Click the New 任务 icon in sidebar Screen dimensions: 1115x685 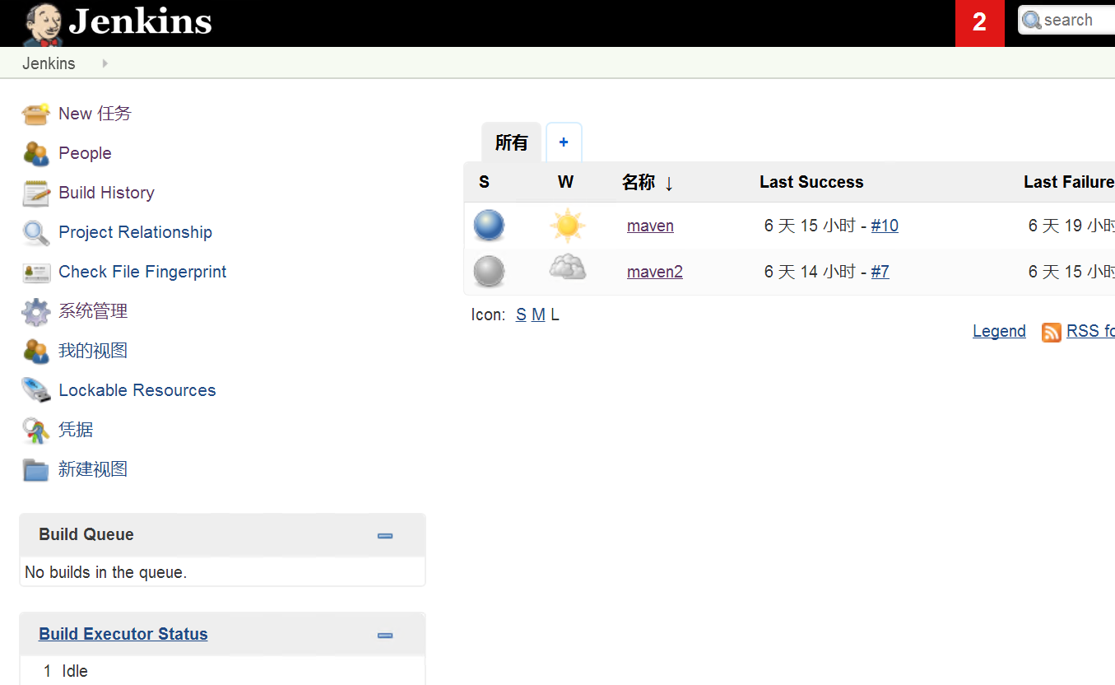(35, 114)
